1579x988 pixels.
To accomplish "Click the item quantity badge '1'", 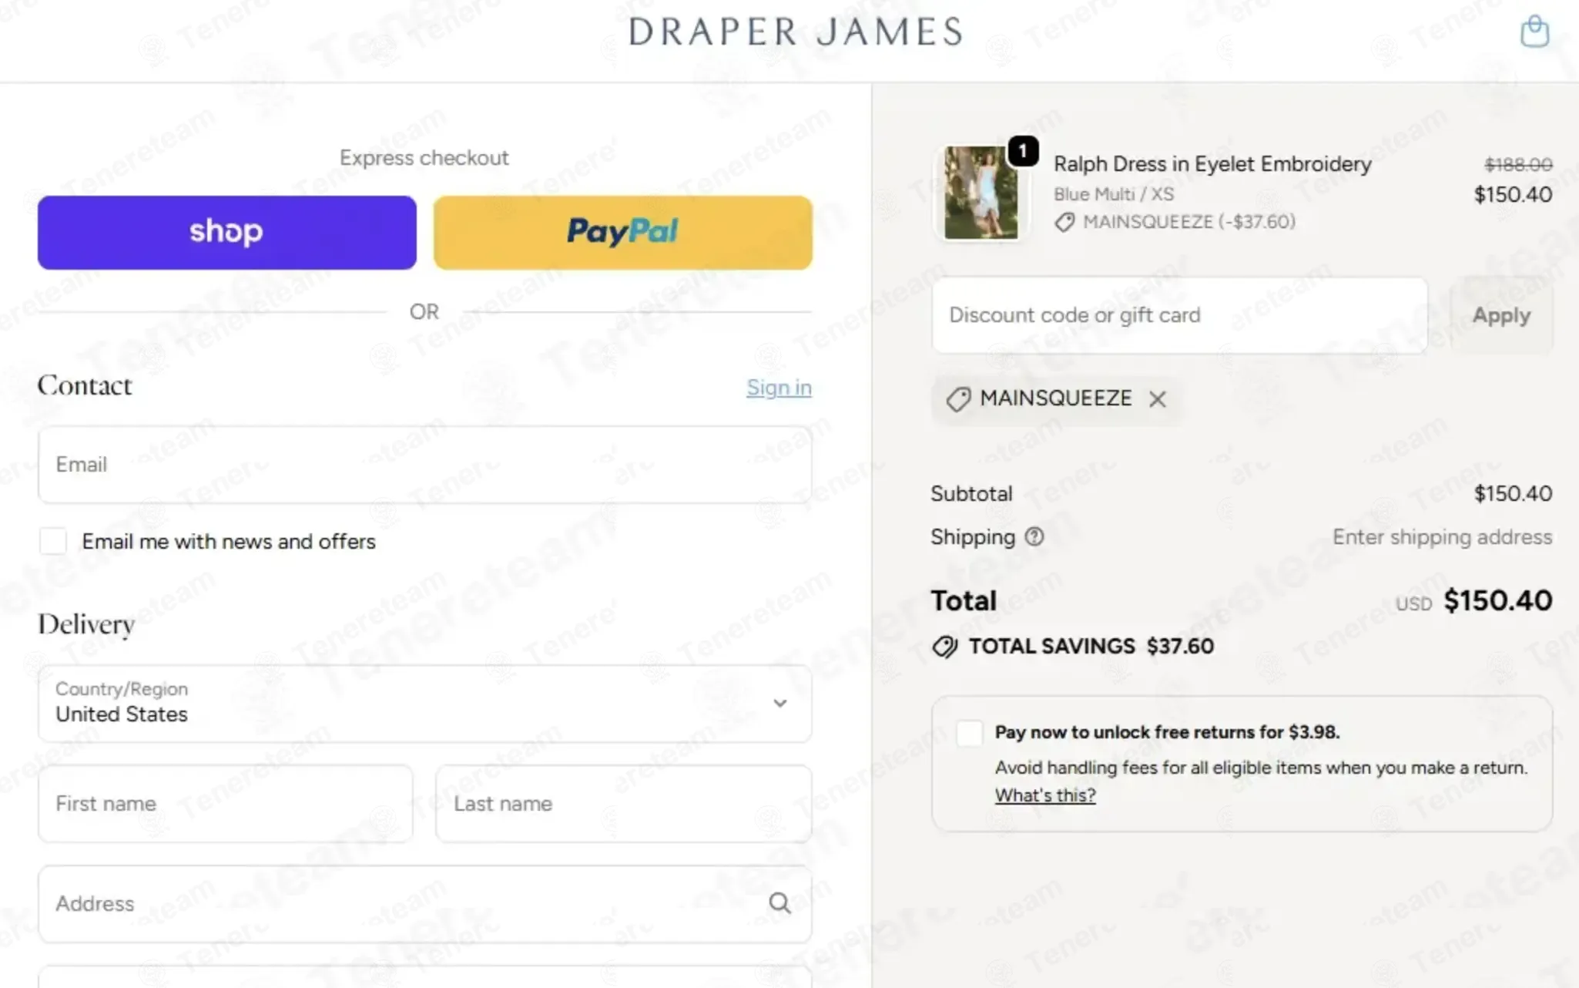I will [1023, 151].
